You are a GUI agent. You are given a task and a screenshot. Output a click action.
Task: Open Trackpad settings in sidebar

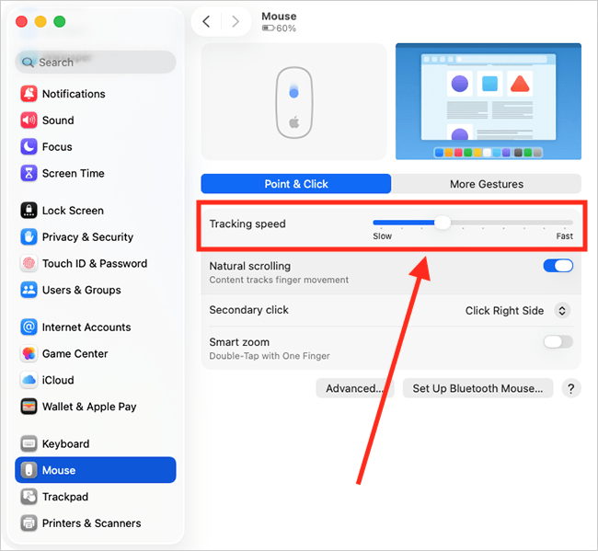pos(65,497)
